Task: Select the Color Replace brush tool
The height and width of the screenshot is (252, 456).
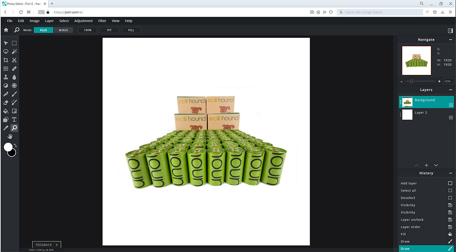Action: pos(14,102)
